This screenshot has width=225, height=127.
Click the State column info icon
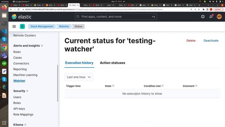point(113,86)
